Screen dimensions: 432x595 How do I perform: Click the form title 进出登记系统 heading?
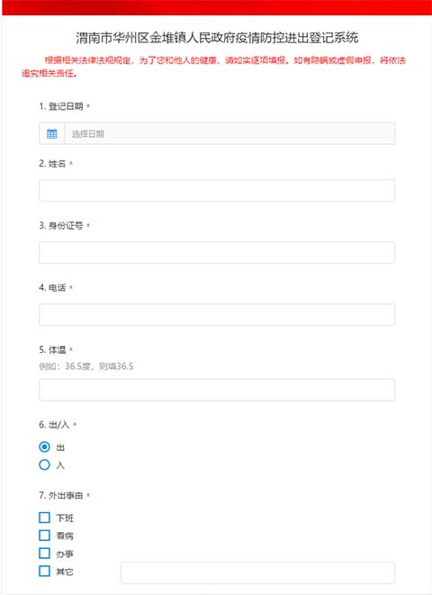pyautogui.click(x=217, y=38)
